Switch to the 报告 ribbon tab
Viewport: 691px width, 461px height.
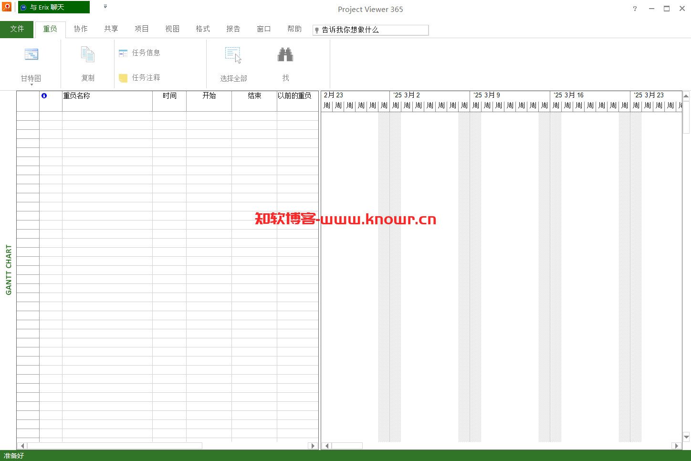pyautogui.click(x=233, y=29)
